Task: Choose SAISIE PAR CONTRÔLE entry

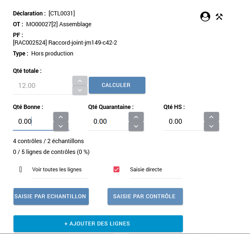Action: click(x=145, y=196)
